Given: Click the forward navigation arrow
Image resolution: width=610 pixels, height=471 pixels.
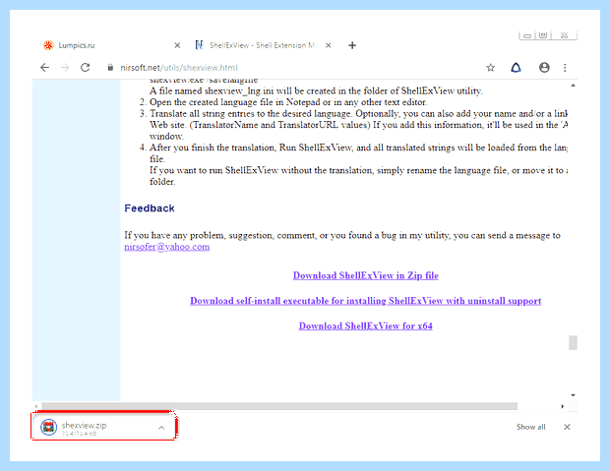Looking at the screenshot, I should (x=65, y=68).
